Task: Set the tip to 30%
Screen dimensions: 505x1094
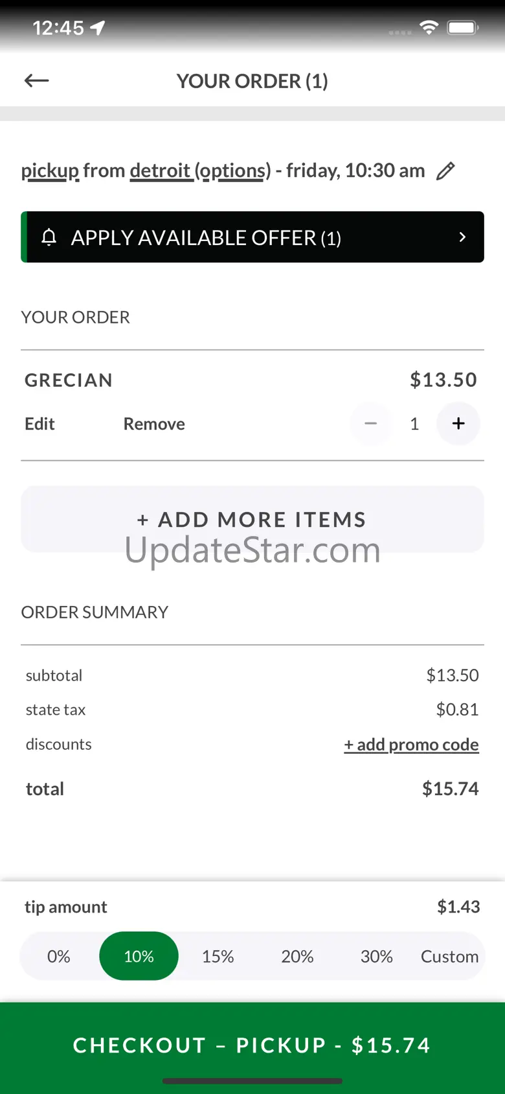Action: (x=376, y=957)
